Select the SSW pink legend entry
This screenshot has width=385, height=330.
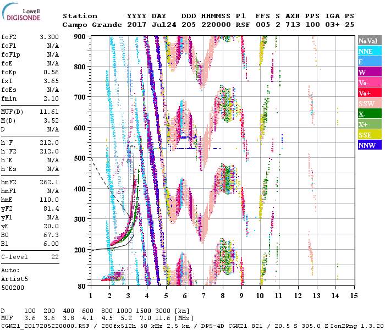coord(370,103)
